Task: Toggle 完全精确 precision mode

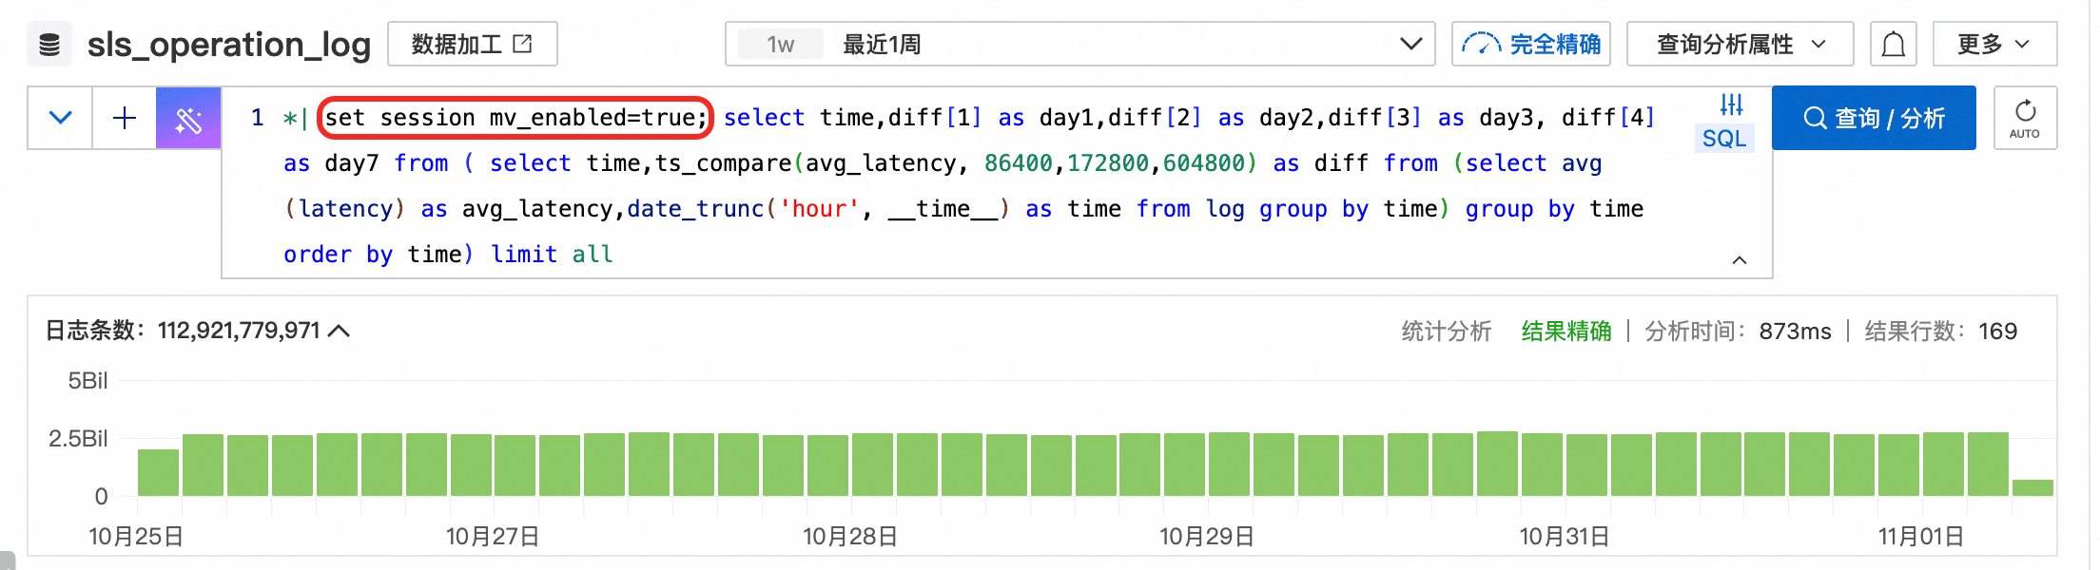Action: (1531, 45)
